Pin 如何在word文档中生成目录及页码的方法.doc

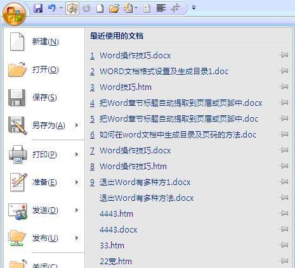284,134
